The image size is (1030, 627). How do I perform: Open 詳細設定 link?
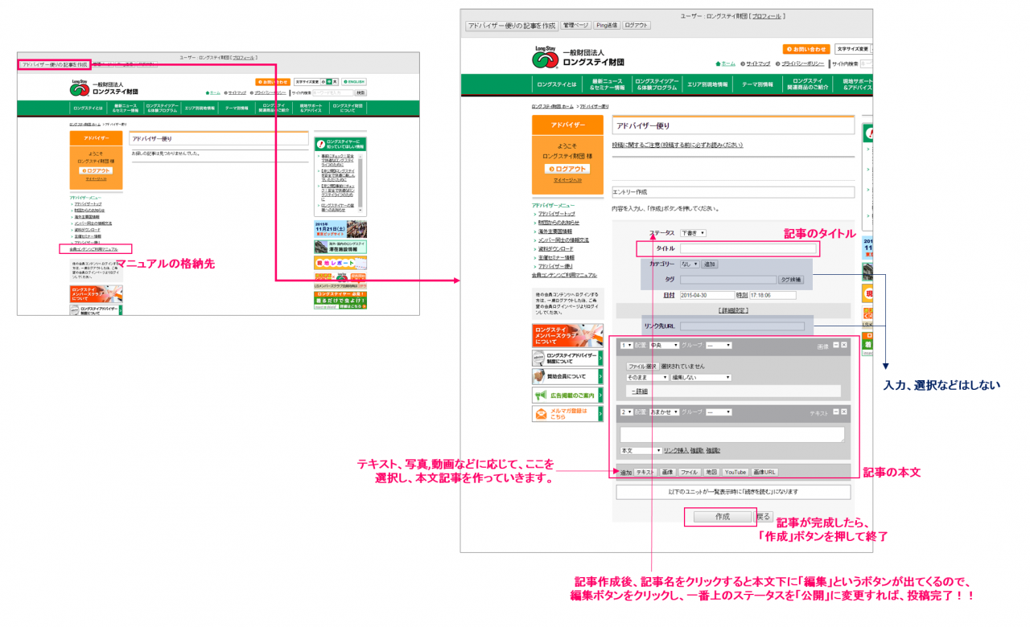click(733, 310)
